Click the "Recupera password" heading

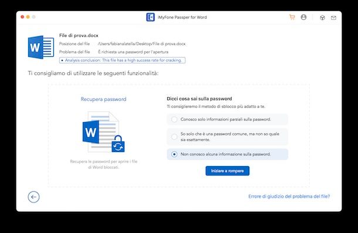point(103,99)
